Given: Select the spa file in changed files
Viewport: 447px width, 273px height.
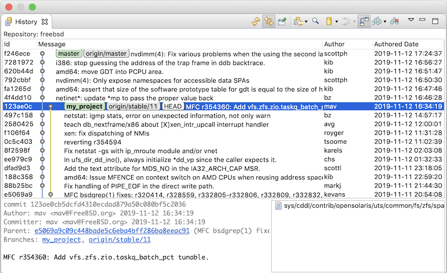Looking at the screenshot, I should coord(359,205).
